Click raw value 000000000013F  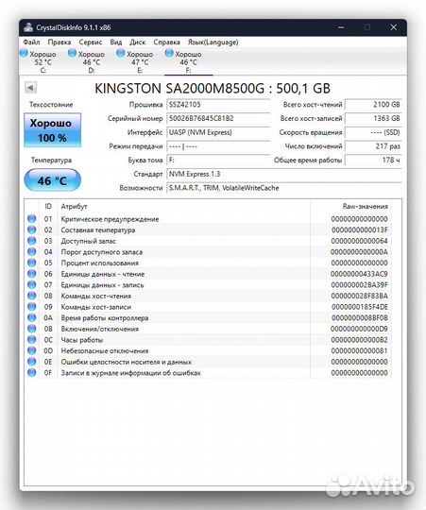[359, 229]
